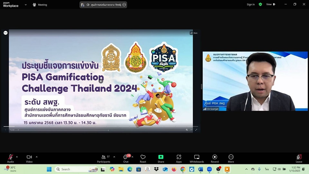The width and height of the screenshot is (309, 174).
Task: Open Microsoft Word from the taskbar
Action: point(201,169)
